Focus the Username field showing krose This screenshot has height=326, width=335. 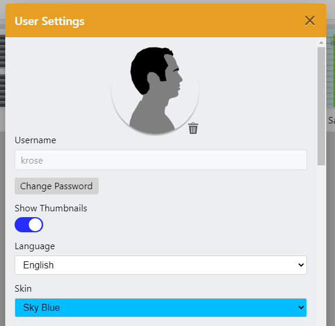click(160, 160)
